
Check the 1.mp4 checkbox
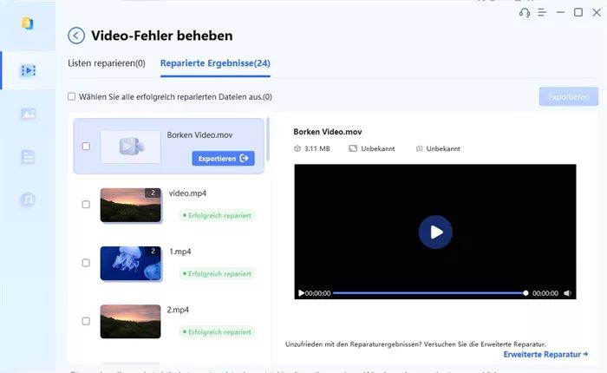tap(86, 263)
